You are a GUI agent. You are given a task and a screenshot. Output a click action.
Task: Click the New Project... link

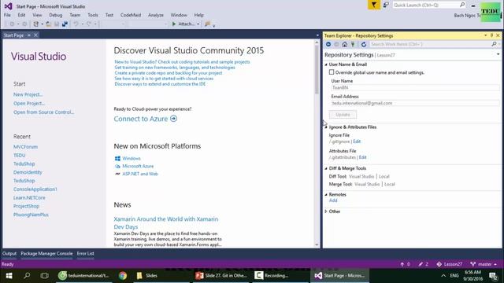pyautogui.click(x=28, y=94)
